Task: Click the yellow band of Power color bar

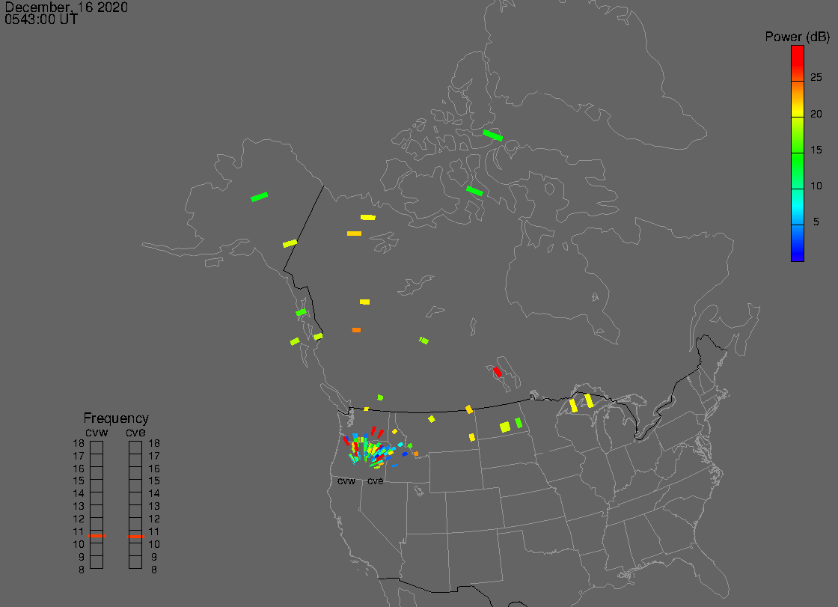Action: pyautogui.click(x=798, y=112)
